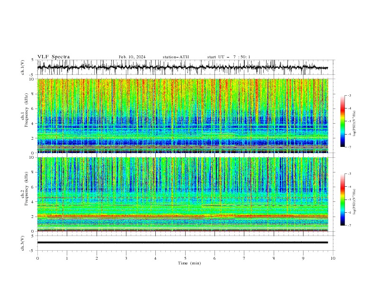Click the ch.1 spectrogram panel

[183, 116]
